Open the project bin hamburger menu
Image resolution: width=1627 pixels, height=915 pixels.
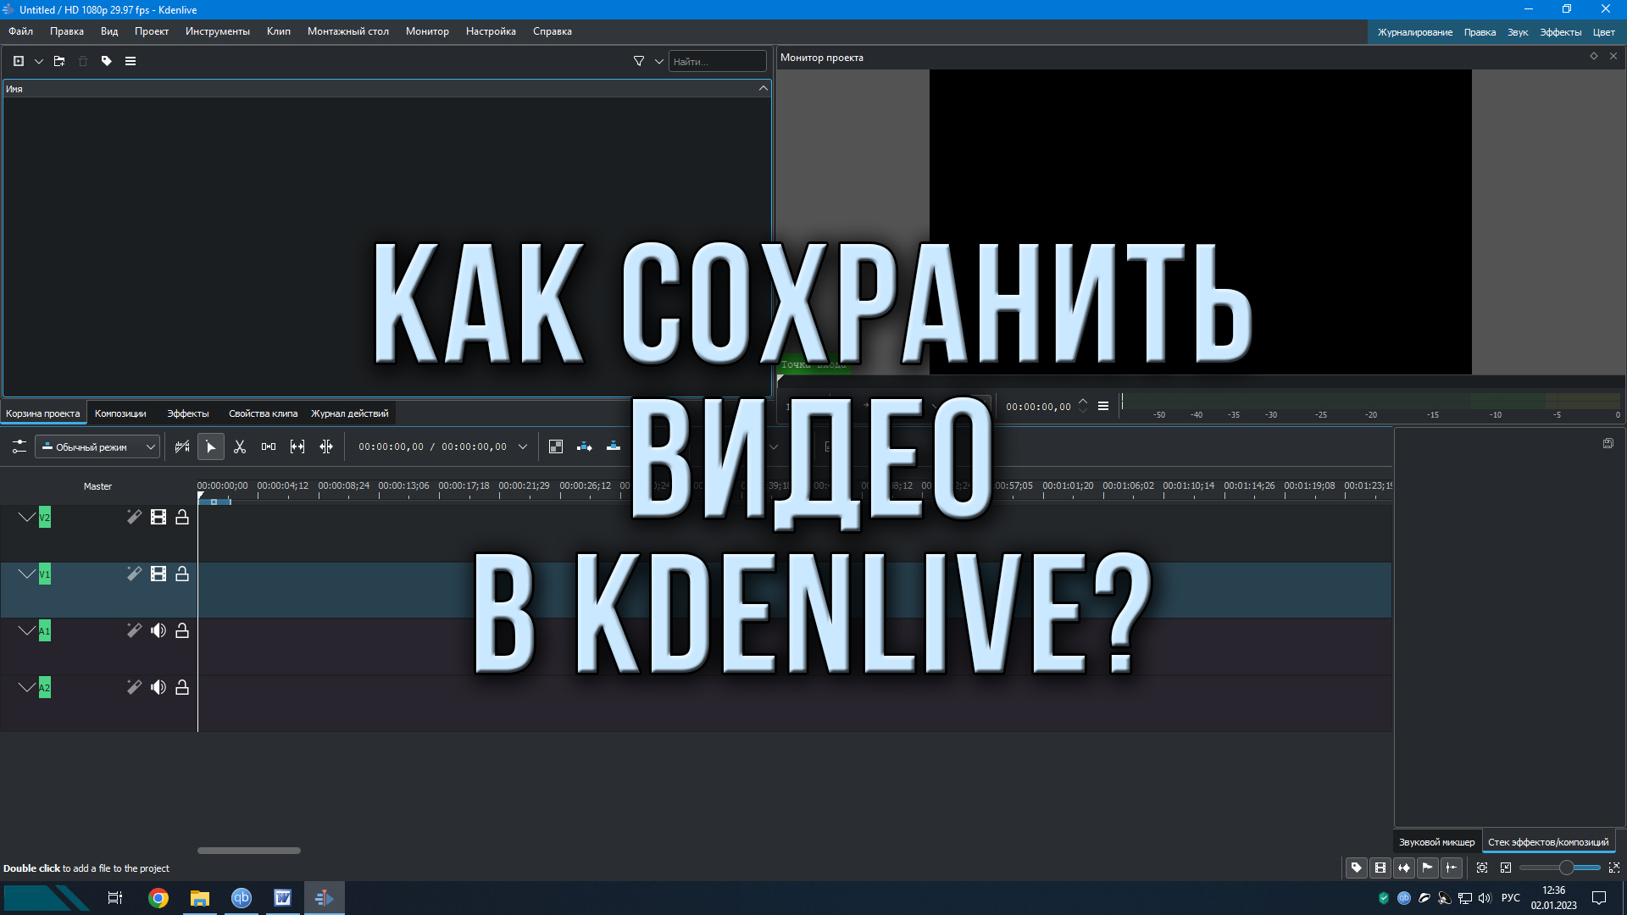130,61
